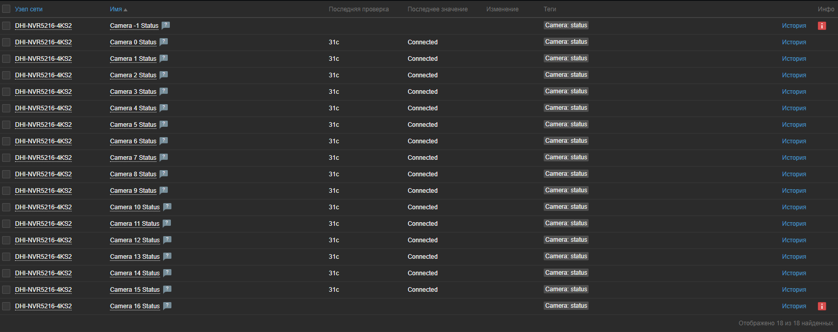Screen dimensions: 838x332
Task: Open the Camera 14 Status item name menu
Action: 135,273
